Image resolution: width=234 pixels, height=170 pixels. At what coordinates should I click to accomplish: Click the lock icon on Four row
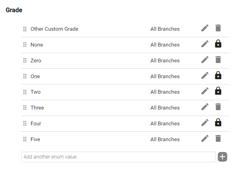coord(218,122)
